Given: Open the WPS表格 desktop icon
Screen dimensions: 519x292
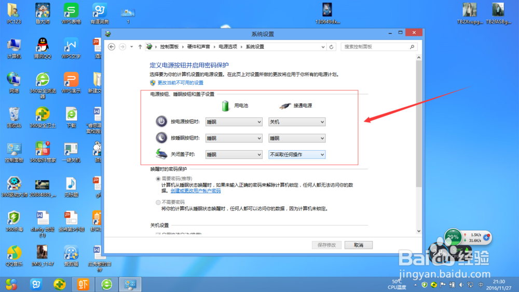Looking at the screenshot, I should (x=71, y=14).
